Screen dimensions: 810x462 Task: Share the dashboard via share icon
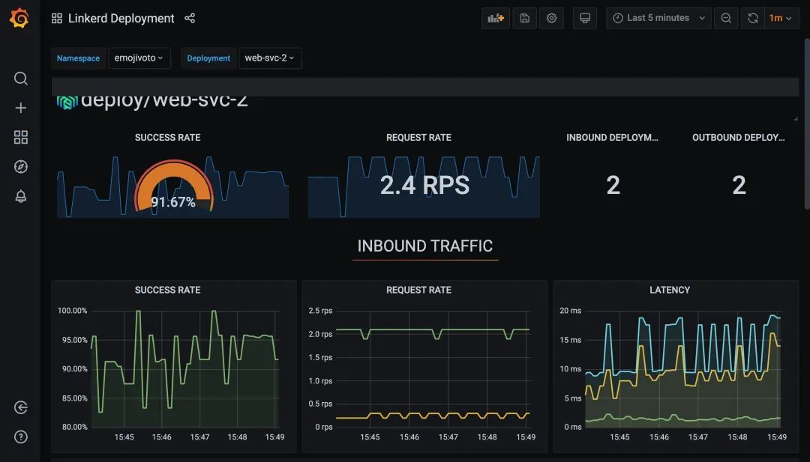190,19
